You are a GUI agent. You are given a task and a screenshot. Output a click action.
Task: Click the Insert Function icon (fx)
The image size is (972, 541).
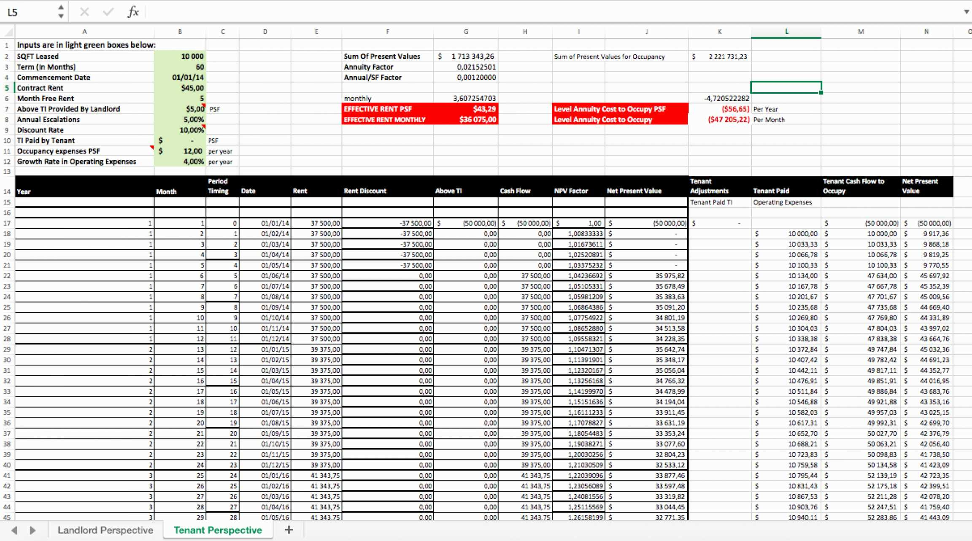[131, 12]
